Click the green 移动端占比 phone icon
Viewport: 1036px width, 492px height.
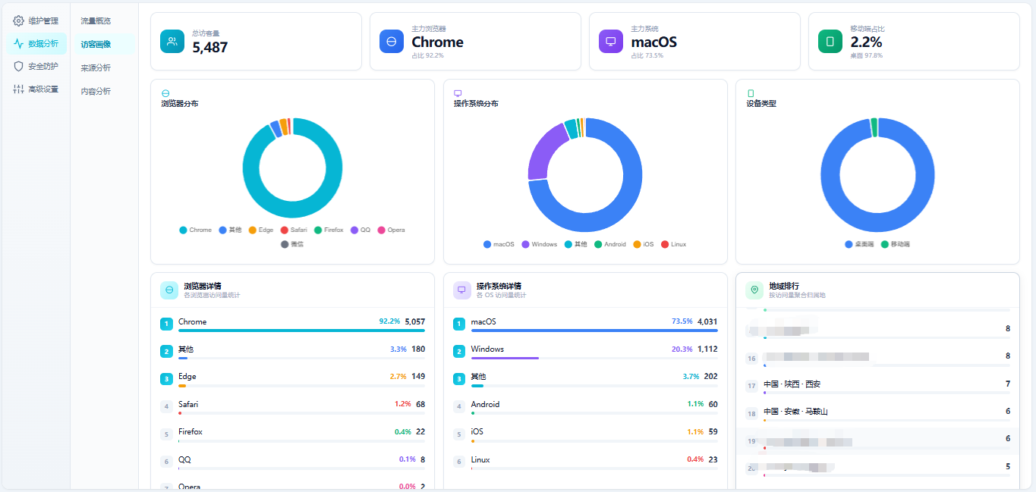830,41
